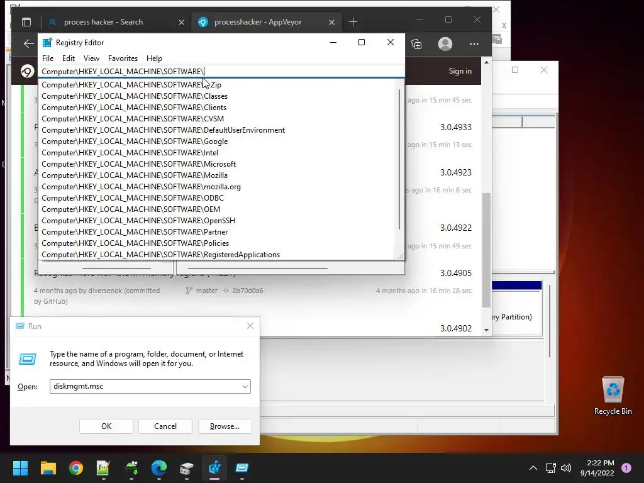Image resolution: width=644 pixels, height=483 pixels.
Task: Expand the Run dialog Open dropdown
Action: (245, 387)
